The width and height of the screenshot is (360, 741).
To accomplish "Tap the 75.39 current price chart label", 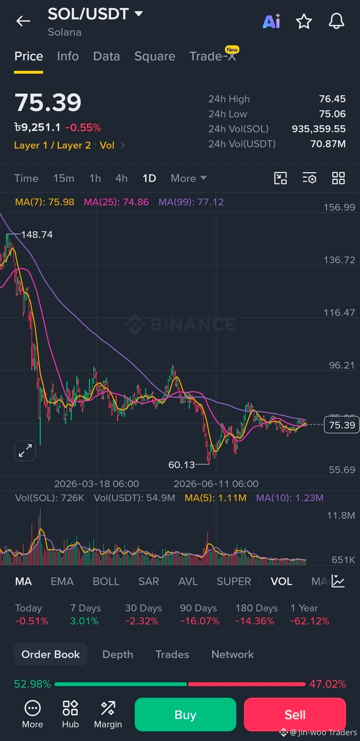I will pos(342,425).
